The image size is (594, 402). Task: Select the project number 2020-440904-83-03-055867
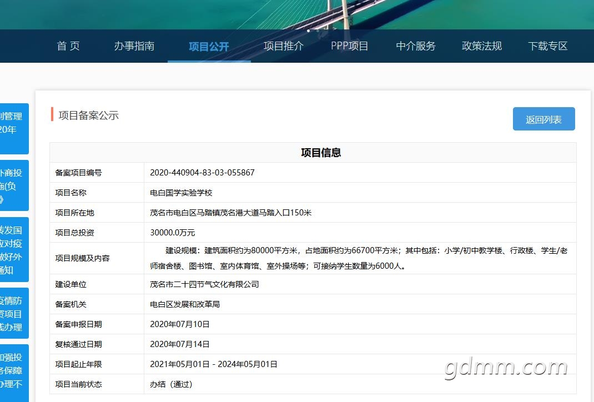click(x=202, y=173)
